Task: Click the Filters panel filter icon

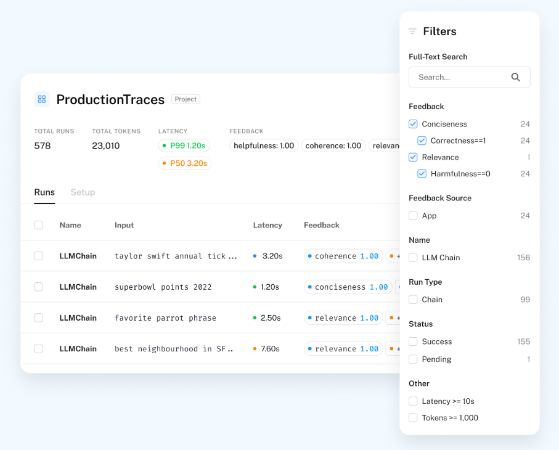Action: click(412, 31)
